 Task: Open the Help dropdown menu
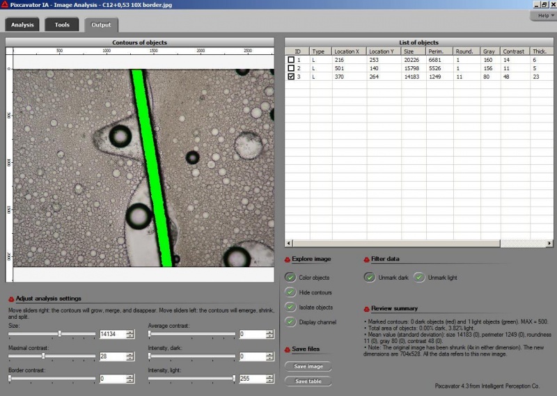(x=542, y=15)
